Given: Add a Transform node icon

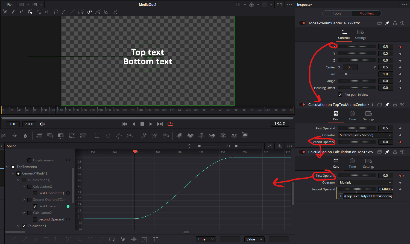Looking at the screenshot, I should 83,135.
